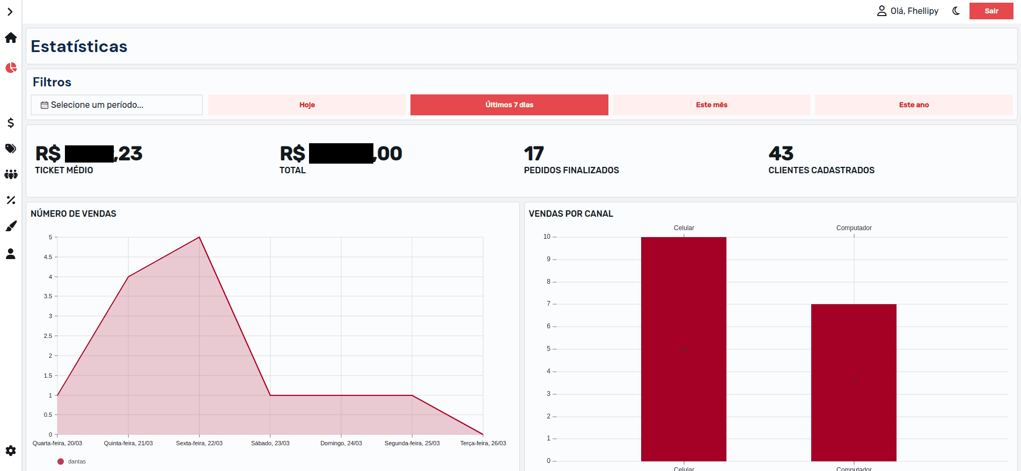Click the Estatísticas page heading

[x=79, y=46]
